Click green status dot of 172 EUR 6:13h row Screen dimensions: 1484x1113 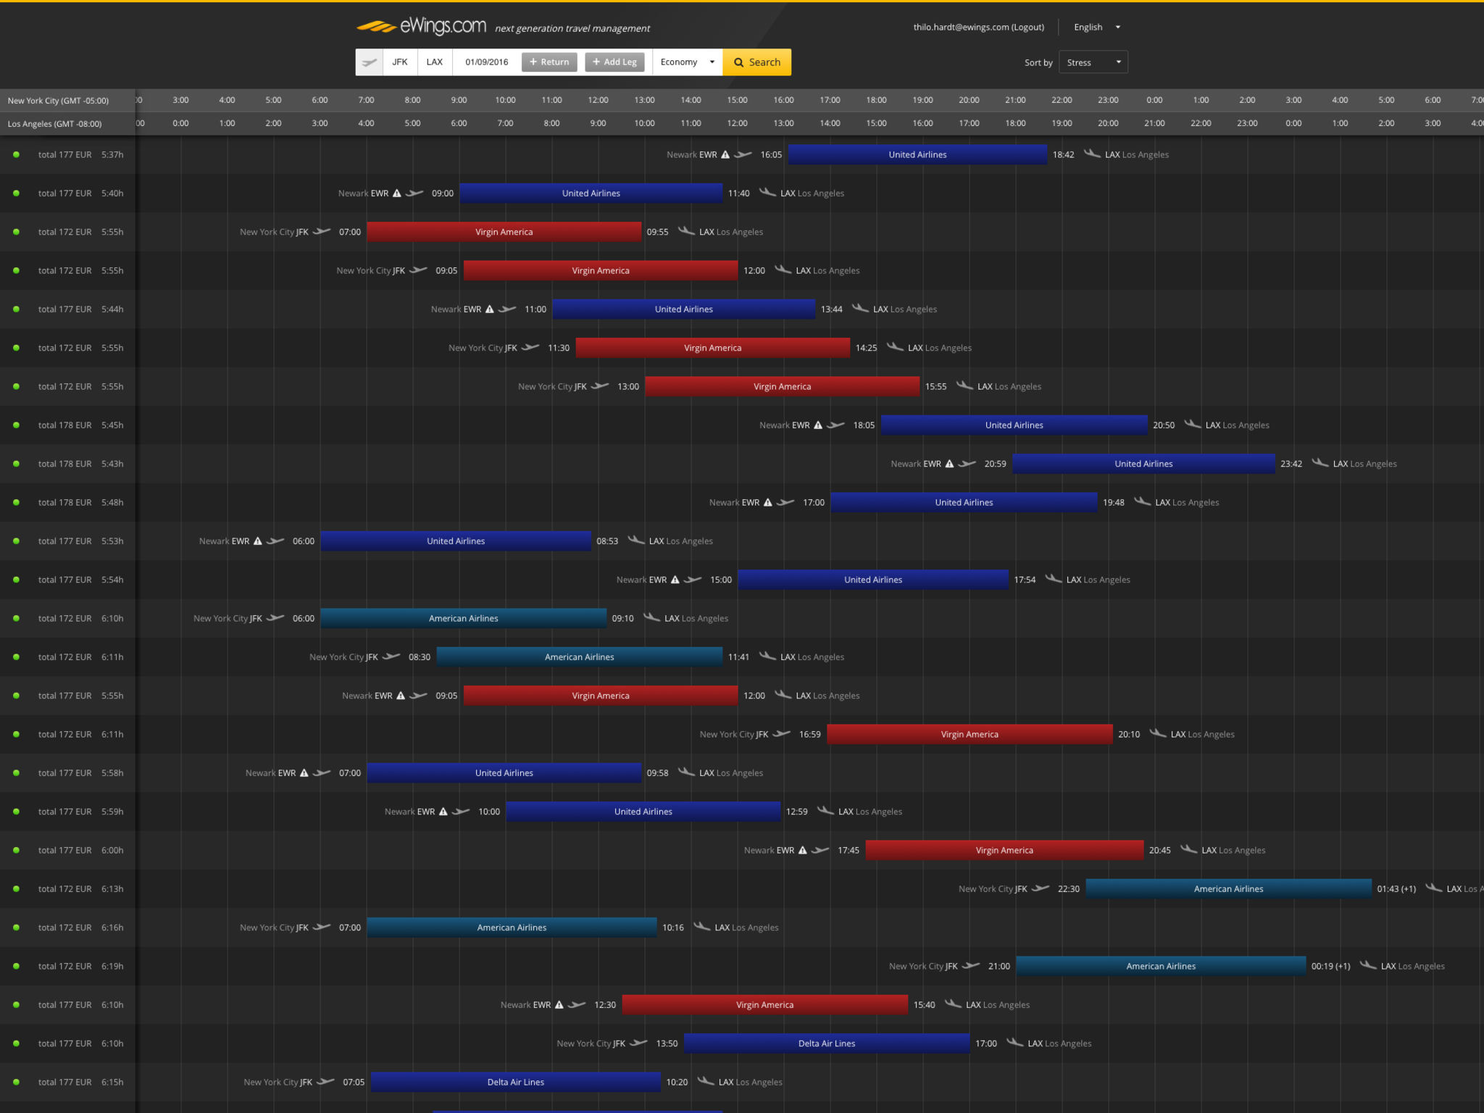tap(16, 888)
